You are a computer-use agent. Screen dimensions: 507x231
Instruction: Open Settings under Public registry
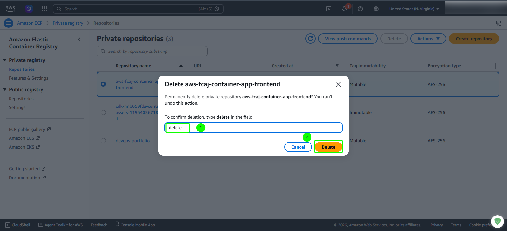click(17, 107)
